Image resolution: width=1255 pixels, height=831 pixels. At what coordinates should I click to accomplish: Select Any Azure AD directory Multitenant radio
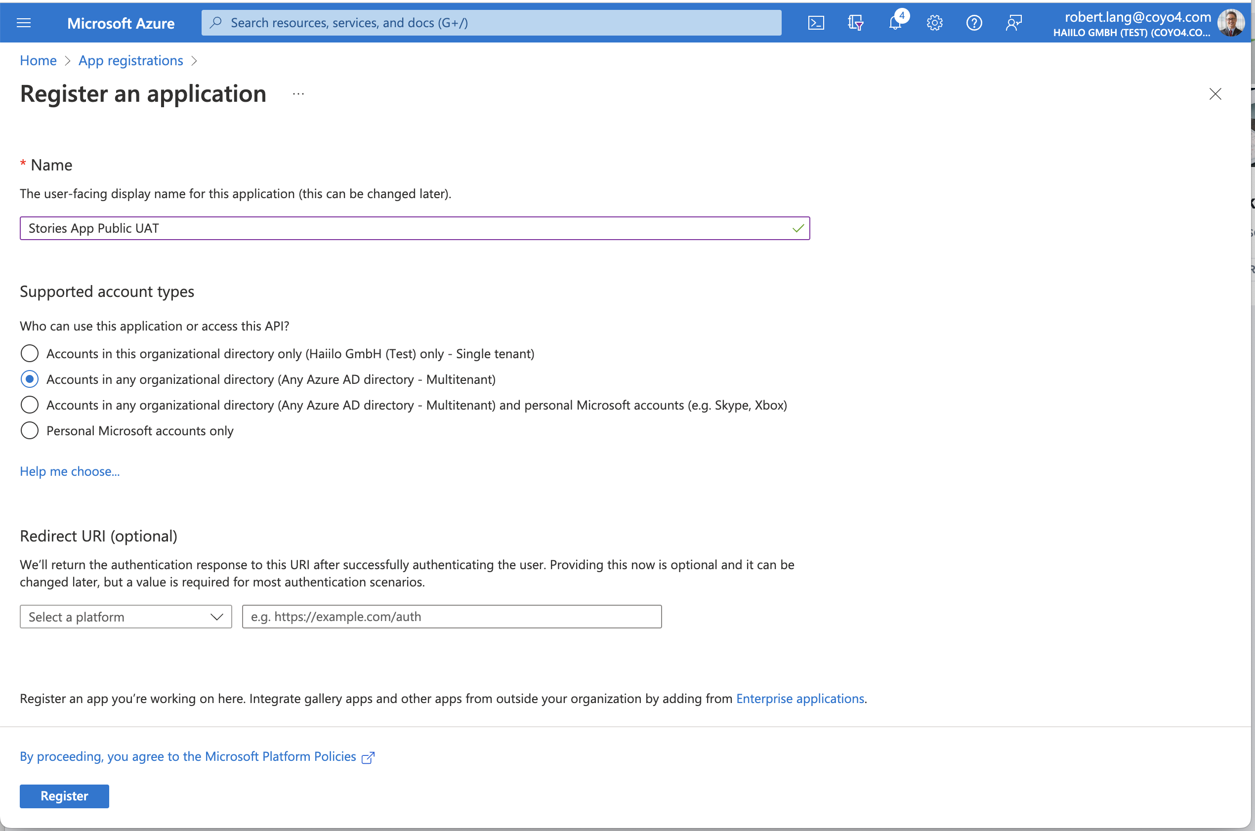click(30, 379)
